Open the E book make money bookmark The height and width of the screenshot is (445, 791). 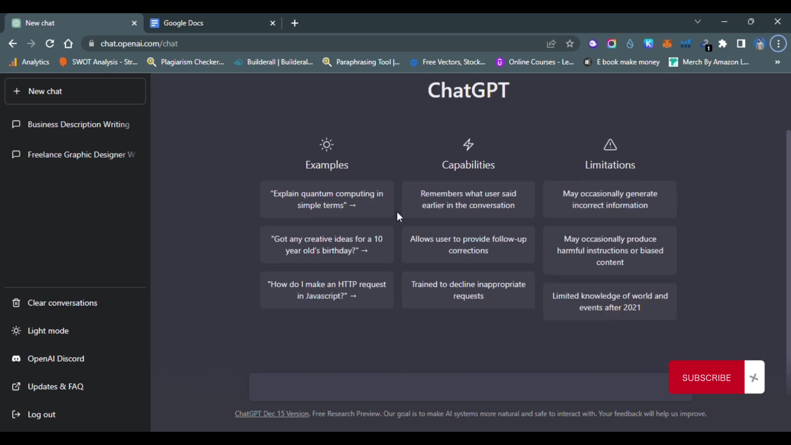(622, 62)
